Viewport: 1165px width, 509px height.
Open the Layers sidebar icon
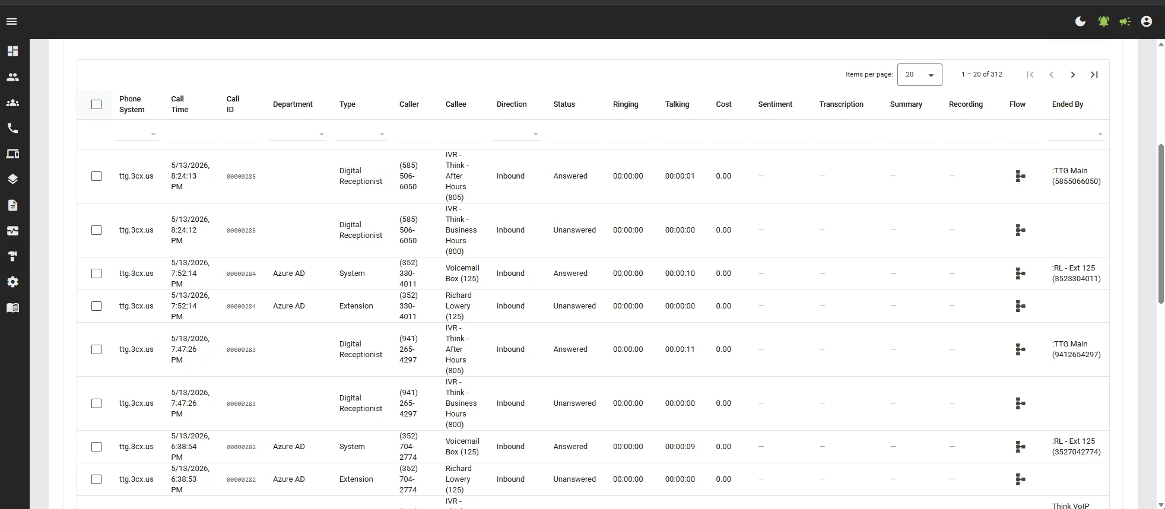click(x=12, y=179)
